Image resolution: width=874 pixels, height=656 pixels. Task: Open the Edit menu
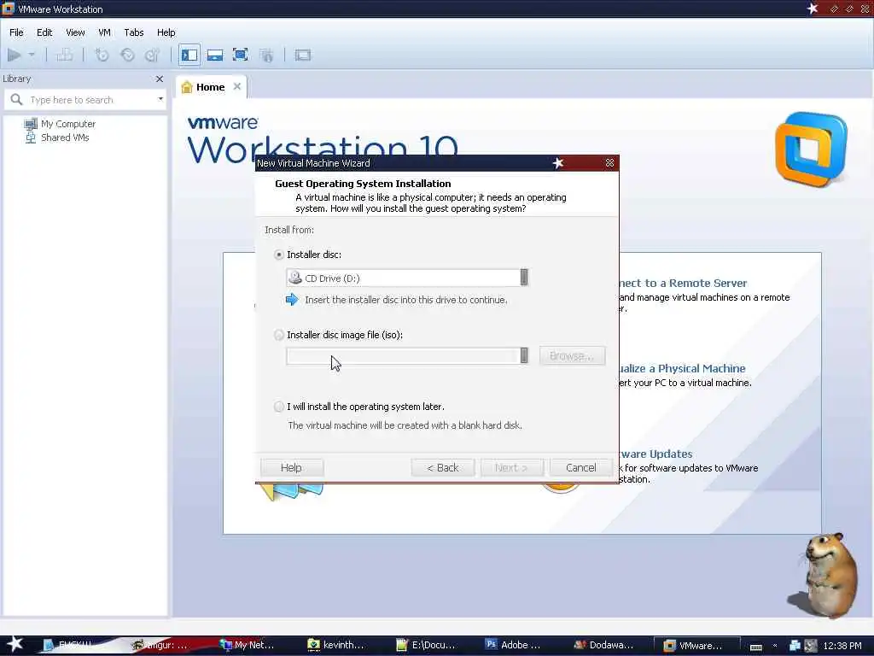pyautogui.click(x=44, y=32)
